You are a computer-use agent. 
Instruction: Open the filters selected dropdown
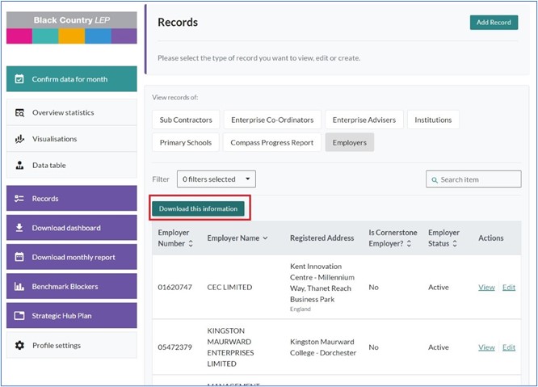point(216,179)
